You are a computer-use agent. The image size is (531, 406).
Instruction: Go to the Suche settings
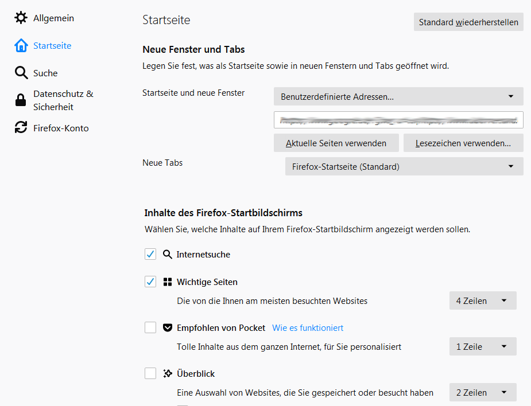[45, 73]
